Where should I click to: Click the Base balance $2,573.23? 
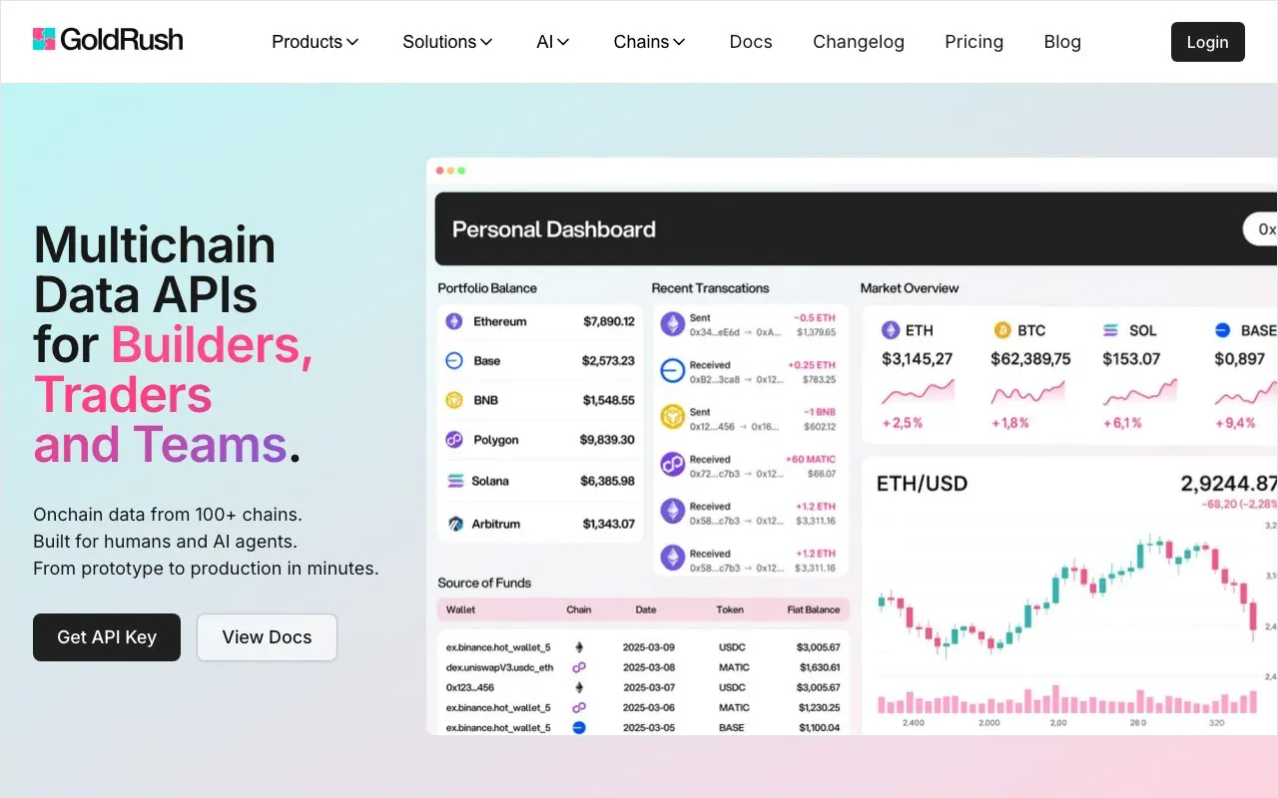[609, 361]
